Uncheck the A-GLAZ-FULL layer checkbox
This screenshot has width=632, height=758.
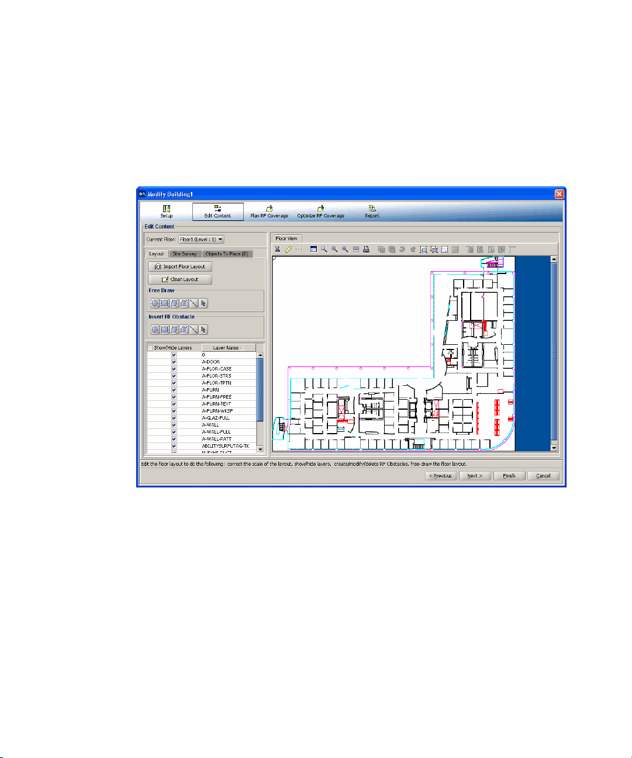click(174, 418)
